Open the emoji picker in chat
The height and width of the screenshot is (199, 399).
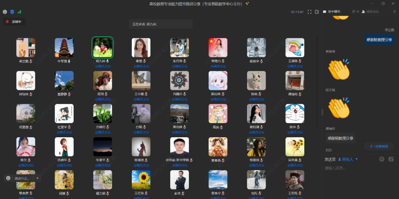[x=382, y=159]
